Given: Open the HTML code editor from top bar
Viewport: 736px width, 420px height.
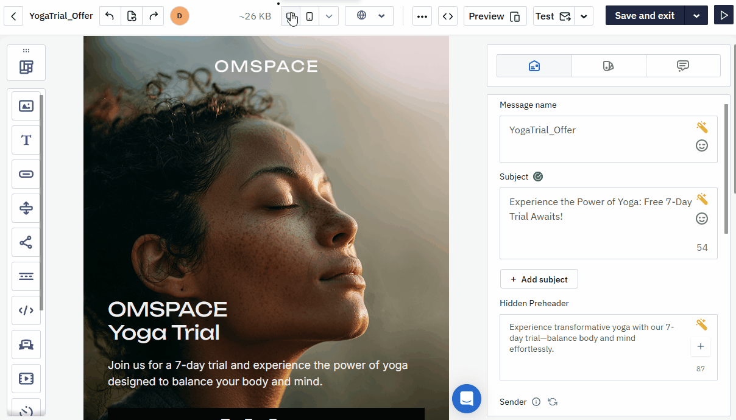Looking at the screenshot, I should coord(448,16).
